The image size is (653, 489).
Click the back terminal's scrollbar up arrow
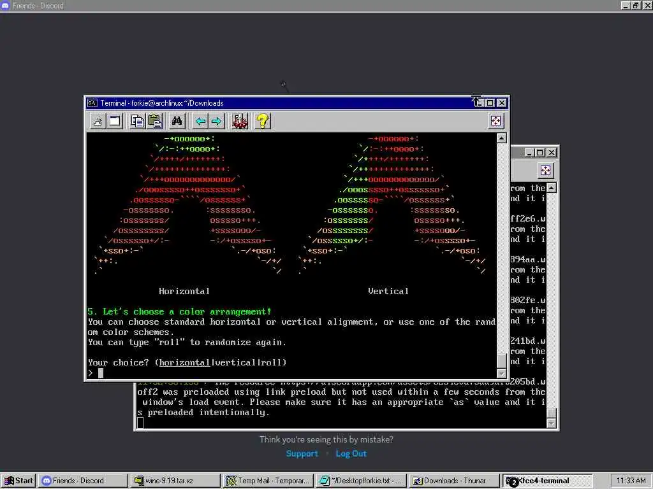[552, 188]
